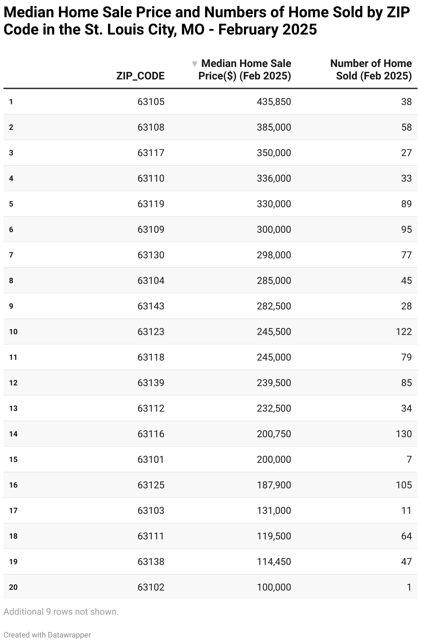Click the 130 homes sold value
The width and height of the screenshot is (421, 643).
pyautogui.click(x=404, y=434)
